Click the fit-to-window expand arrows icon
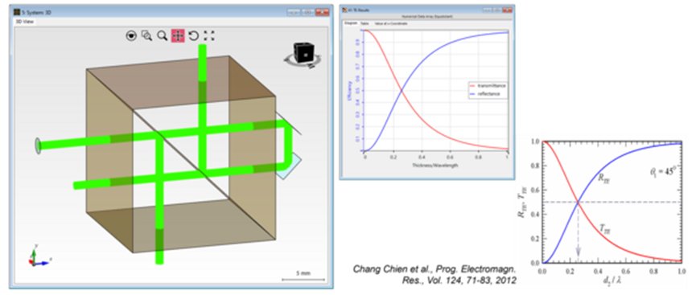This screenshot has height=295, width=696. pos(208,36)
